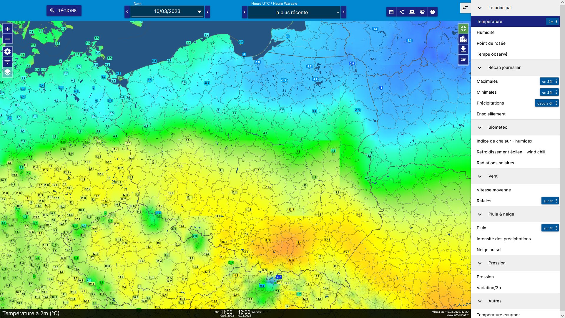The height and width of the screenshot is (318, 565).
Task: Click the share icon in toolbar
Action: tap(402, 12)
